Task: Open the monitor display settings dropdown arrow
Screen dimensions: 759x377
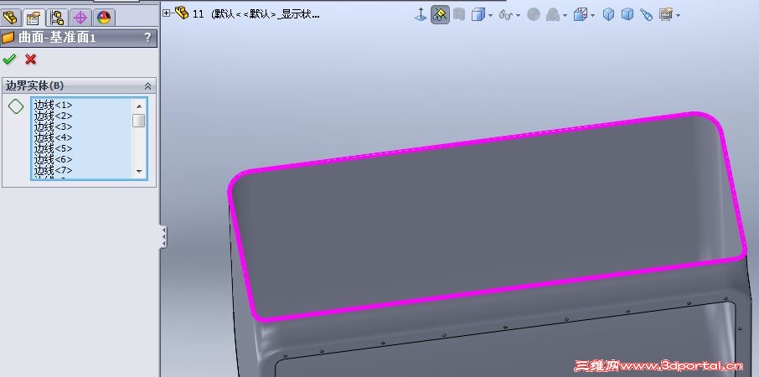Action: [679, 15]
